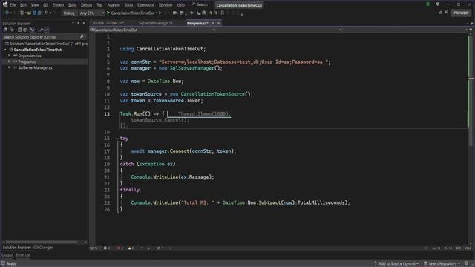Open the Help menu
This screenshot has width=475, height=267.
tap(180, 5)
